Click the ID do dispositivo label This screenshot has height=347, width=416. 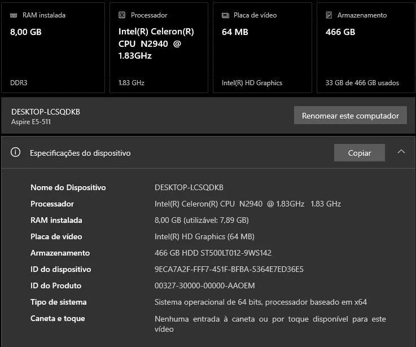[61, 269]
